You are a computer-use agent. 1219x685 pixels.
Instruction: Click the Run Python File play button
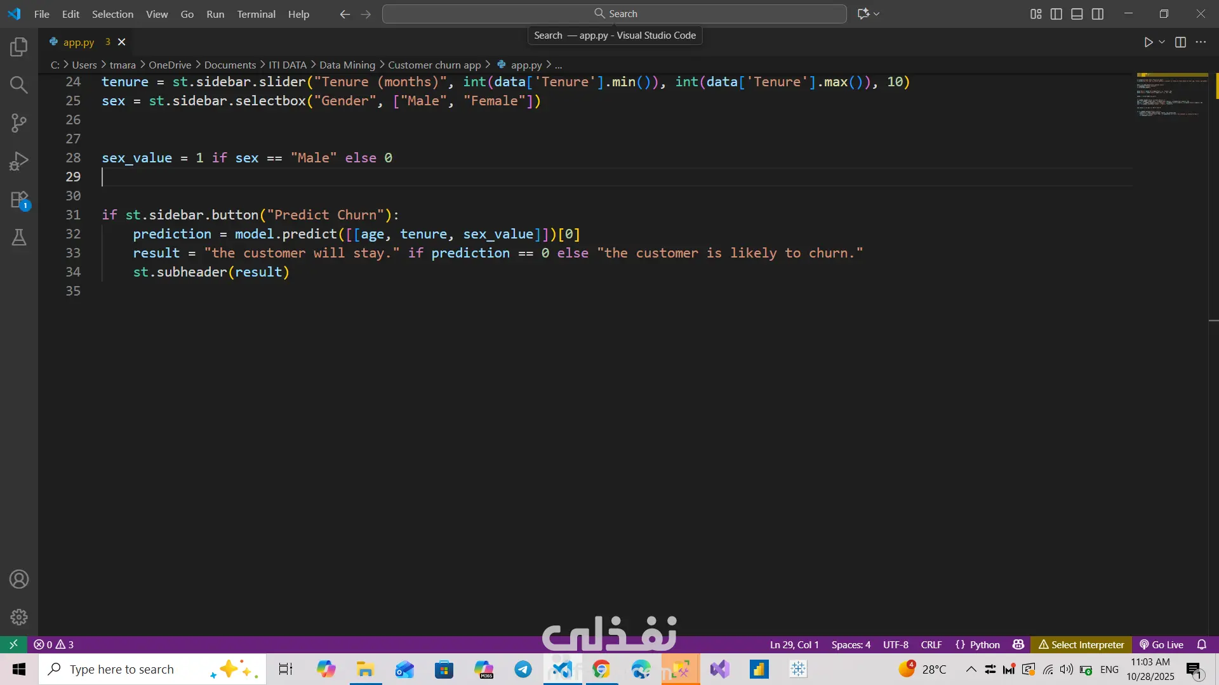1148,42
